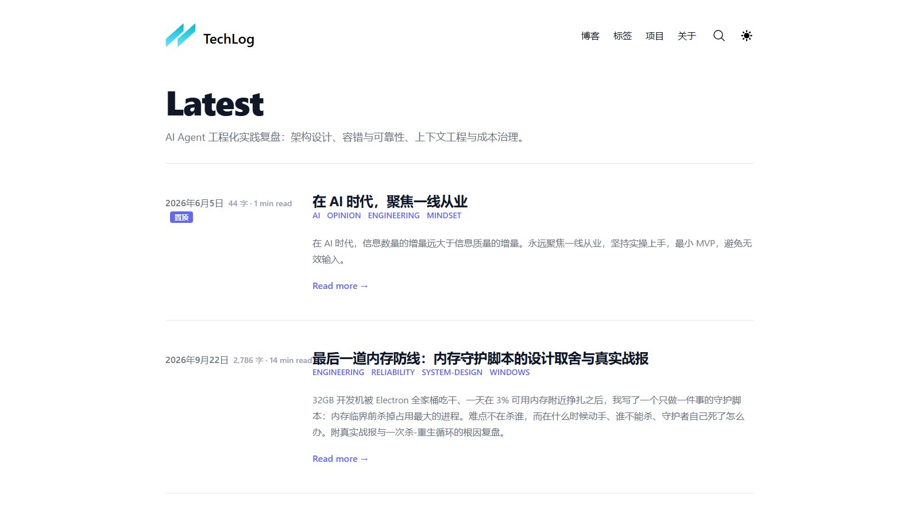Viewport: 919px width, 517px height.
Task: Click the TechLog logo icon
Action: point(180,36)
